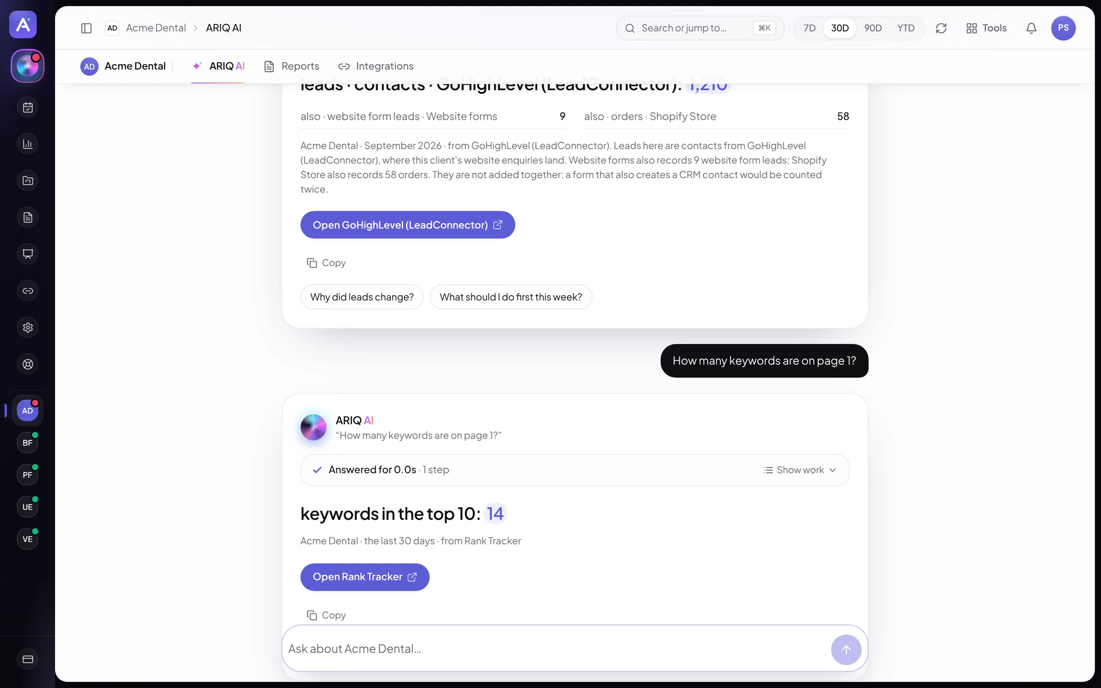Select the 30D date range
This screenshot has height=688, width=1101.
click(840, 28)
